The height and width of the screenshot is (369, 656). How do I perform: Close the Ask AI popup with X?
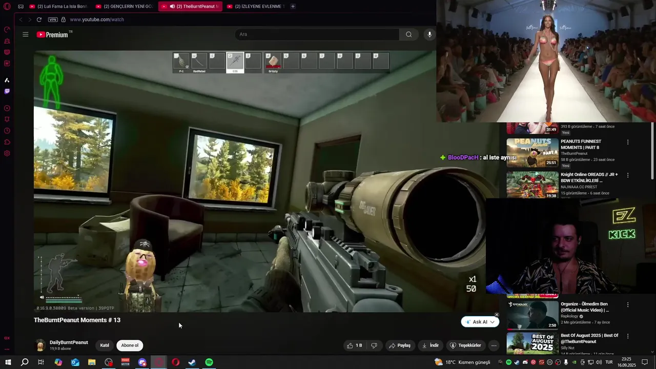(497, 315)
